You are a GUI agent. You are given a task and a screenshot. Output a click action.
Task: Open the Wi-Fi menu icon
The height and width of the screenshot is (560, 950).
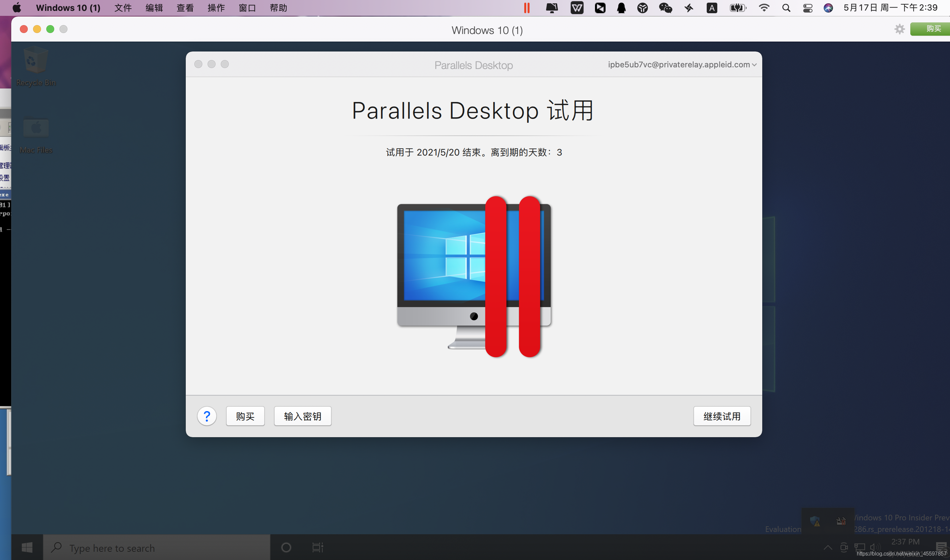pos(764,8)
